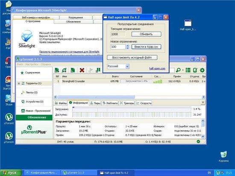Open the Справка menu in uTorrent

pos(46,64)
